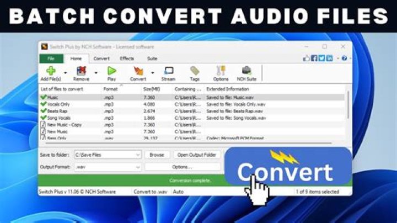Open the help question mark icon
397x223 pixels.
click(344, 59)
